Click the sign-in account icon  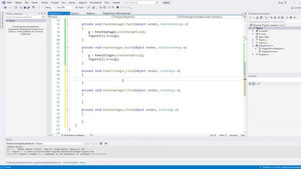click(x=285, y=3)
